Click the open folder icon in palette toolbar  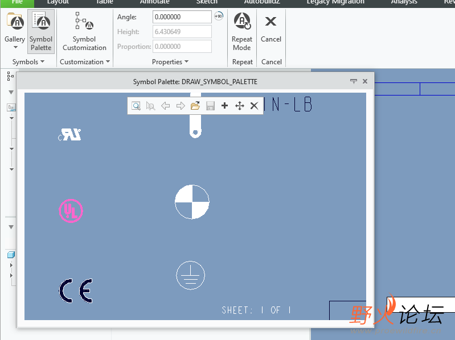(195, 106)
